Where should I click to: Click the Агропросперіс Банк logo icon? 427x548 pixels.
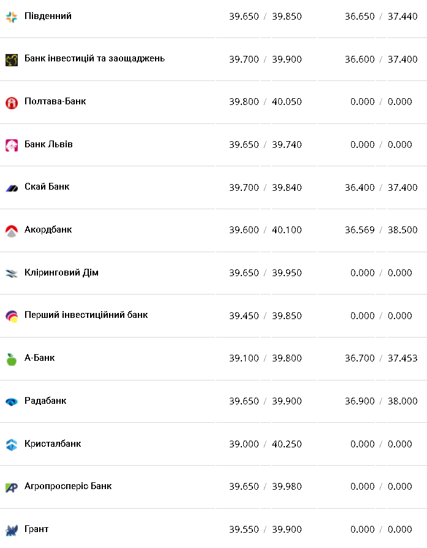tap(11, 487)
